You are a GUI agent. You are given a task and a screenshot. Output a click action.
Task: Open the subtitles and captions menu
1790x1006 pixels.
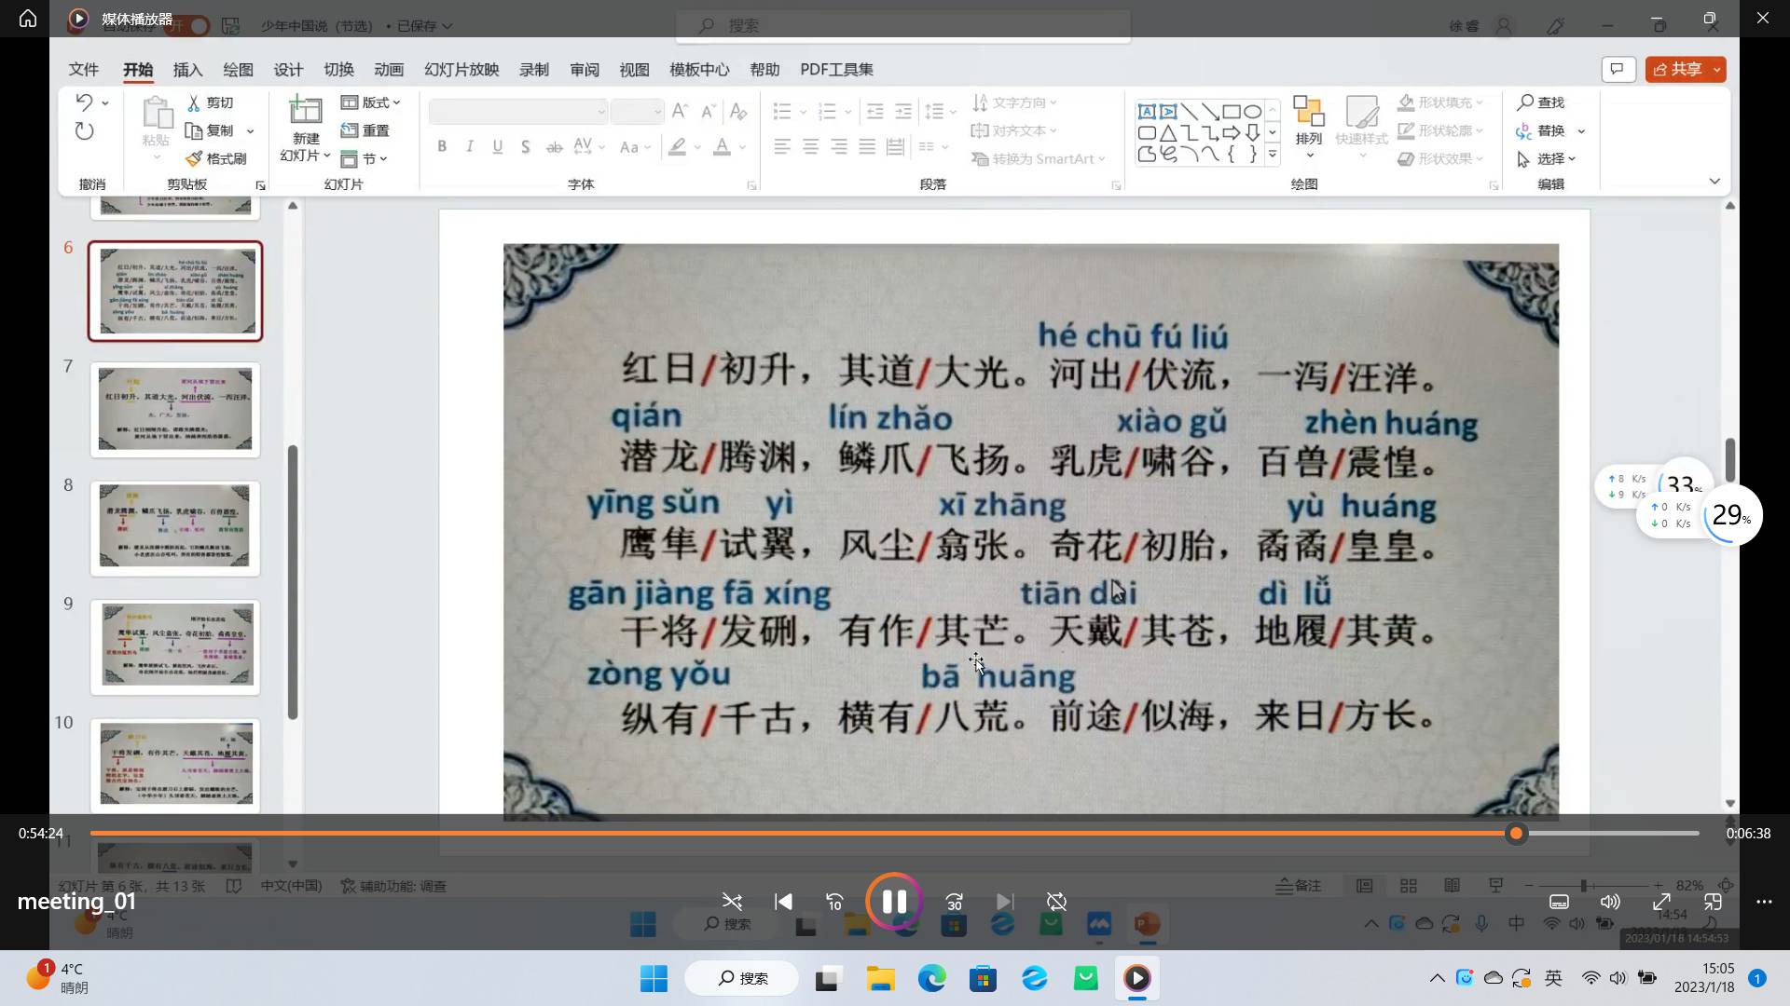1559,902
